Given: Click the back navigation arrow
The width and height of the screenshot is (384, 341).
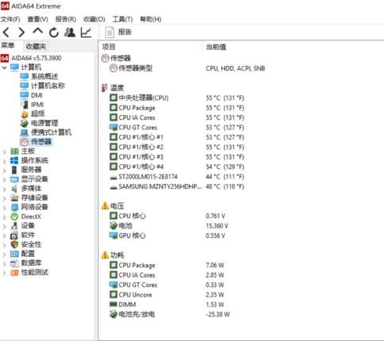Looking at the screenshot, I should coord(6,33).
